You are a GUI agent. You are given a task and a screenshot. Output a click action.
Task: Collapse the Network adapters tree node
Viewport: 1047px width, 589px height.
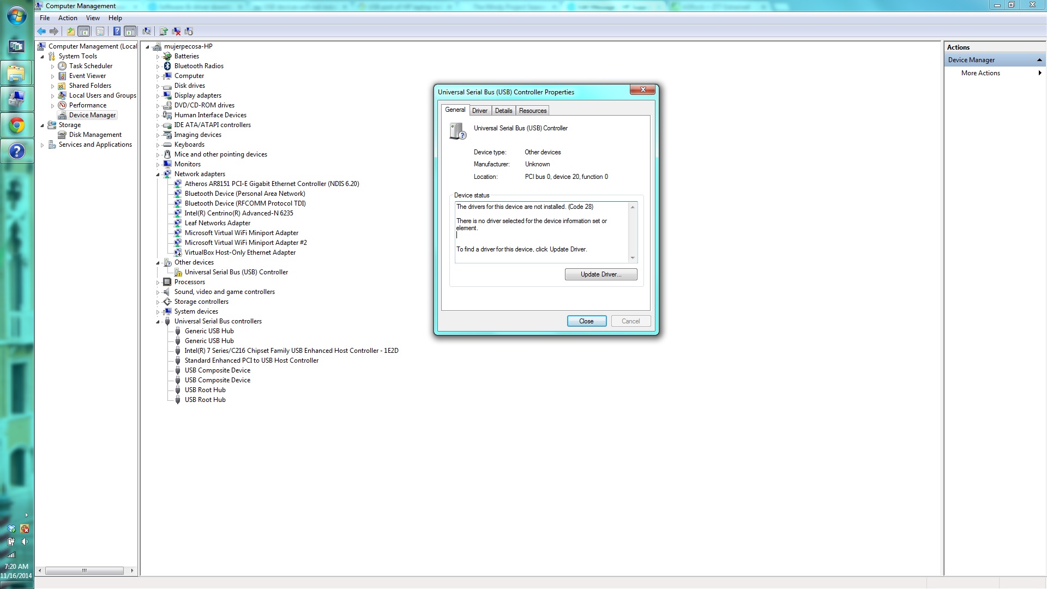(x=158, y=175)
